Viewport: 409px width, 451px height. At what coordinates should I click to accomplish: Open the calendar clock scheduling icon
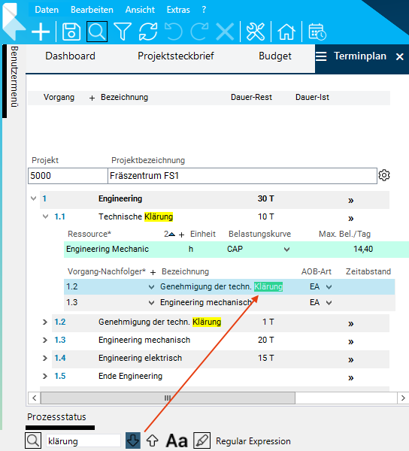[x=317, y=32]
